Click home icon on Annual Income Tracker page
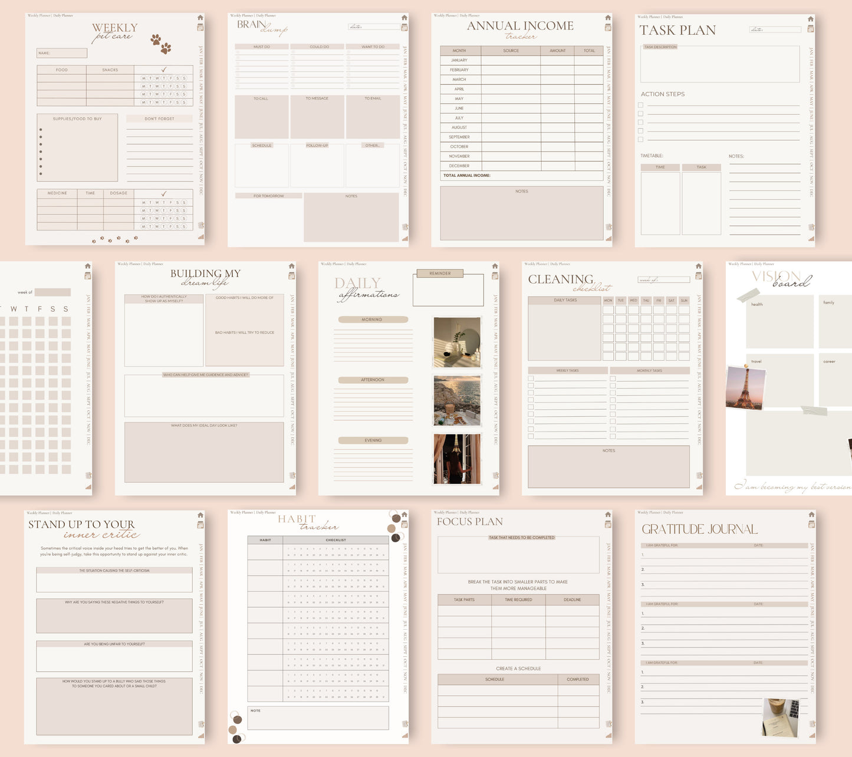852x757 pixels. 608,18
